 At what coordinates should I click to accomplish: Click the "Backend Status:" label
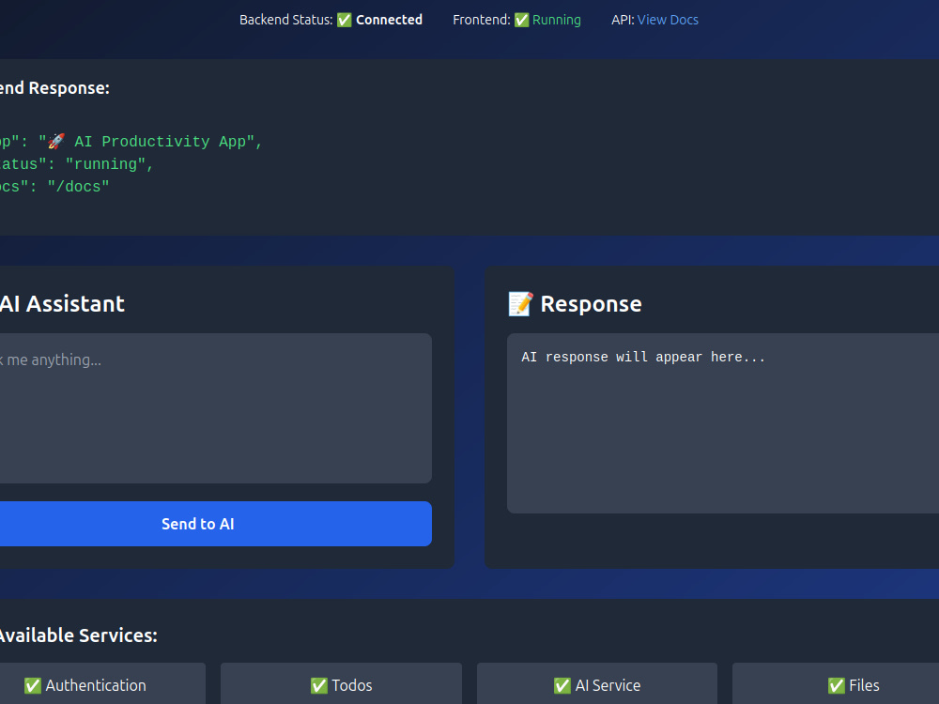[286, 20]
